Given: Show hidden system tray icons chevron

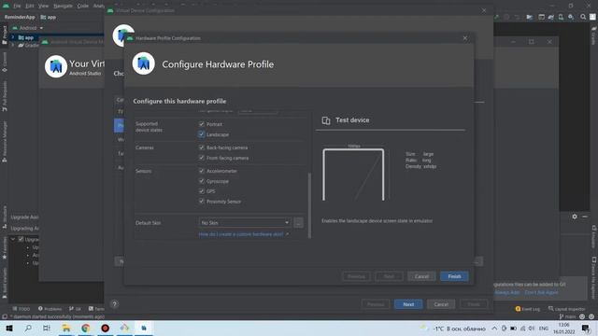Looking at the screenshot, I should pos(494,329).
